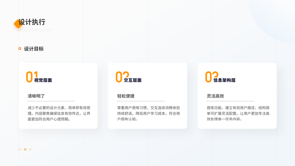This screenshot has height=166, width=295.
Task: Click the orange diamond icon beside 设计执行
Action: (x=18, y=24)
